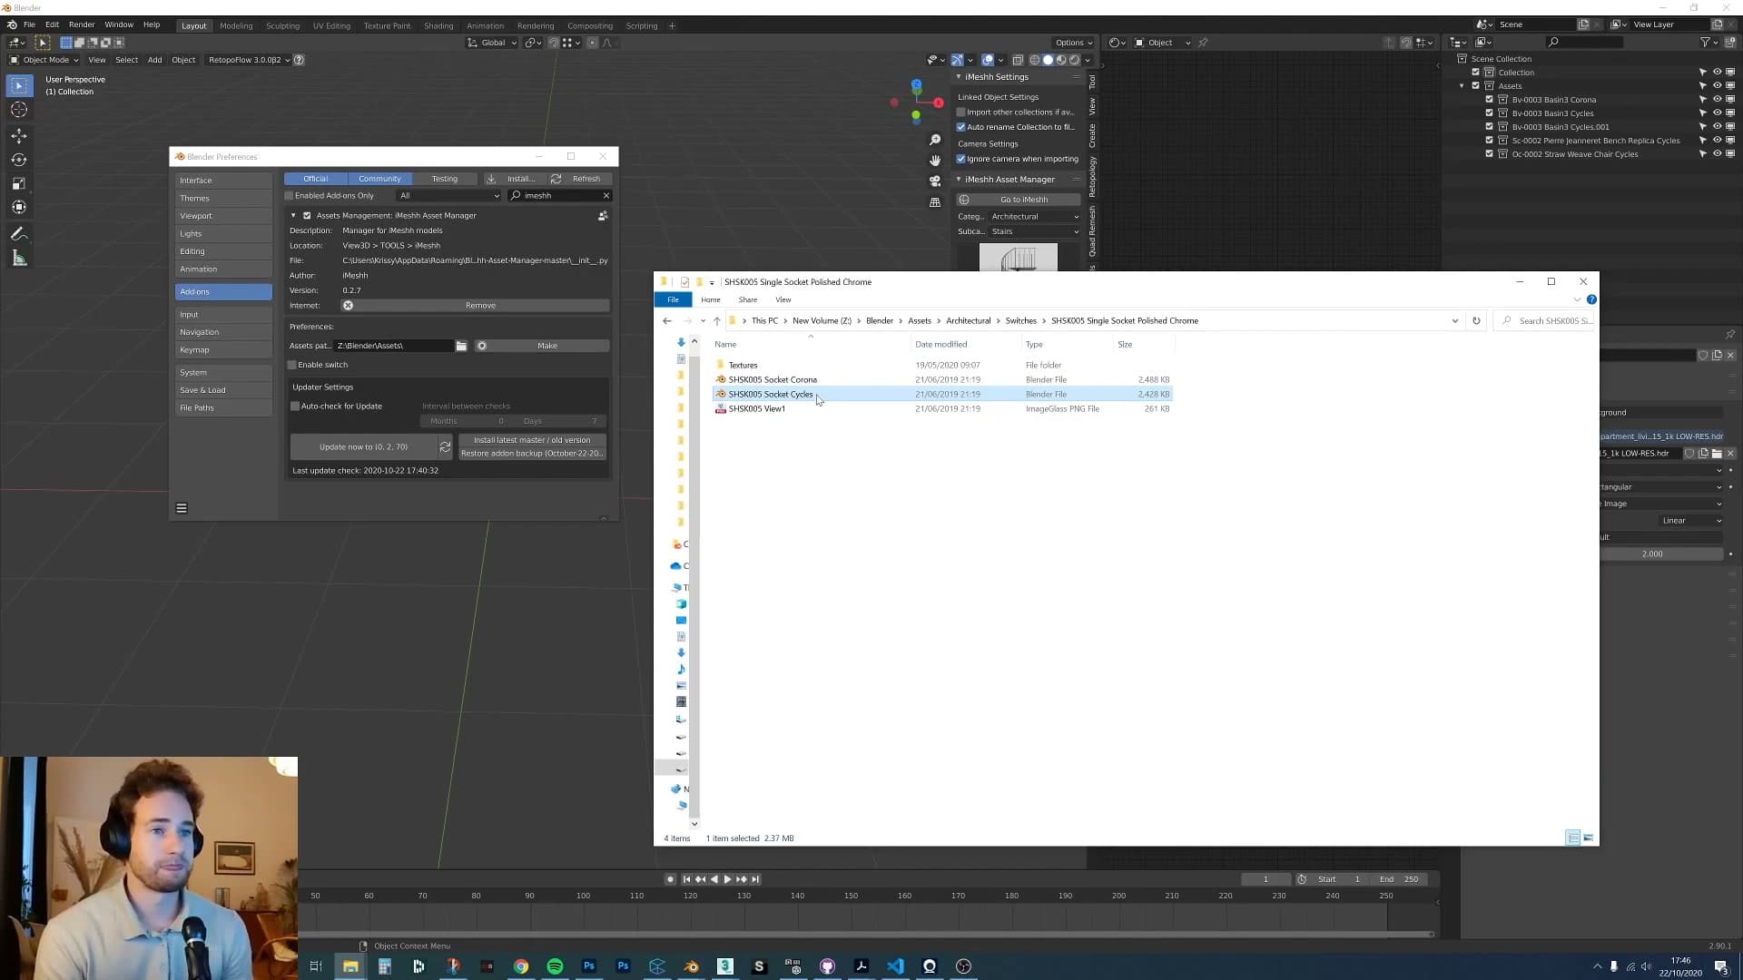Click the folder browse icon for Assets path

(461, 346)
